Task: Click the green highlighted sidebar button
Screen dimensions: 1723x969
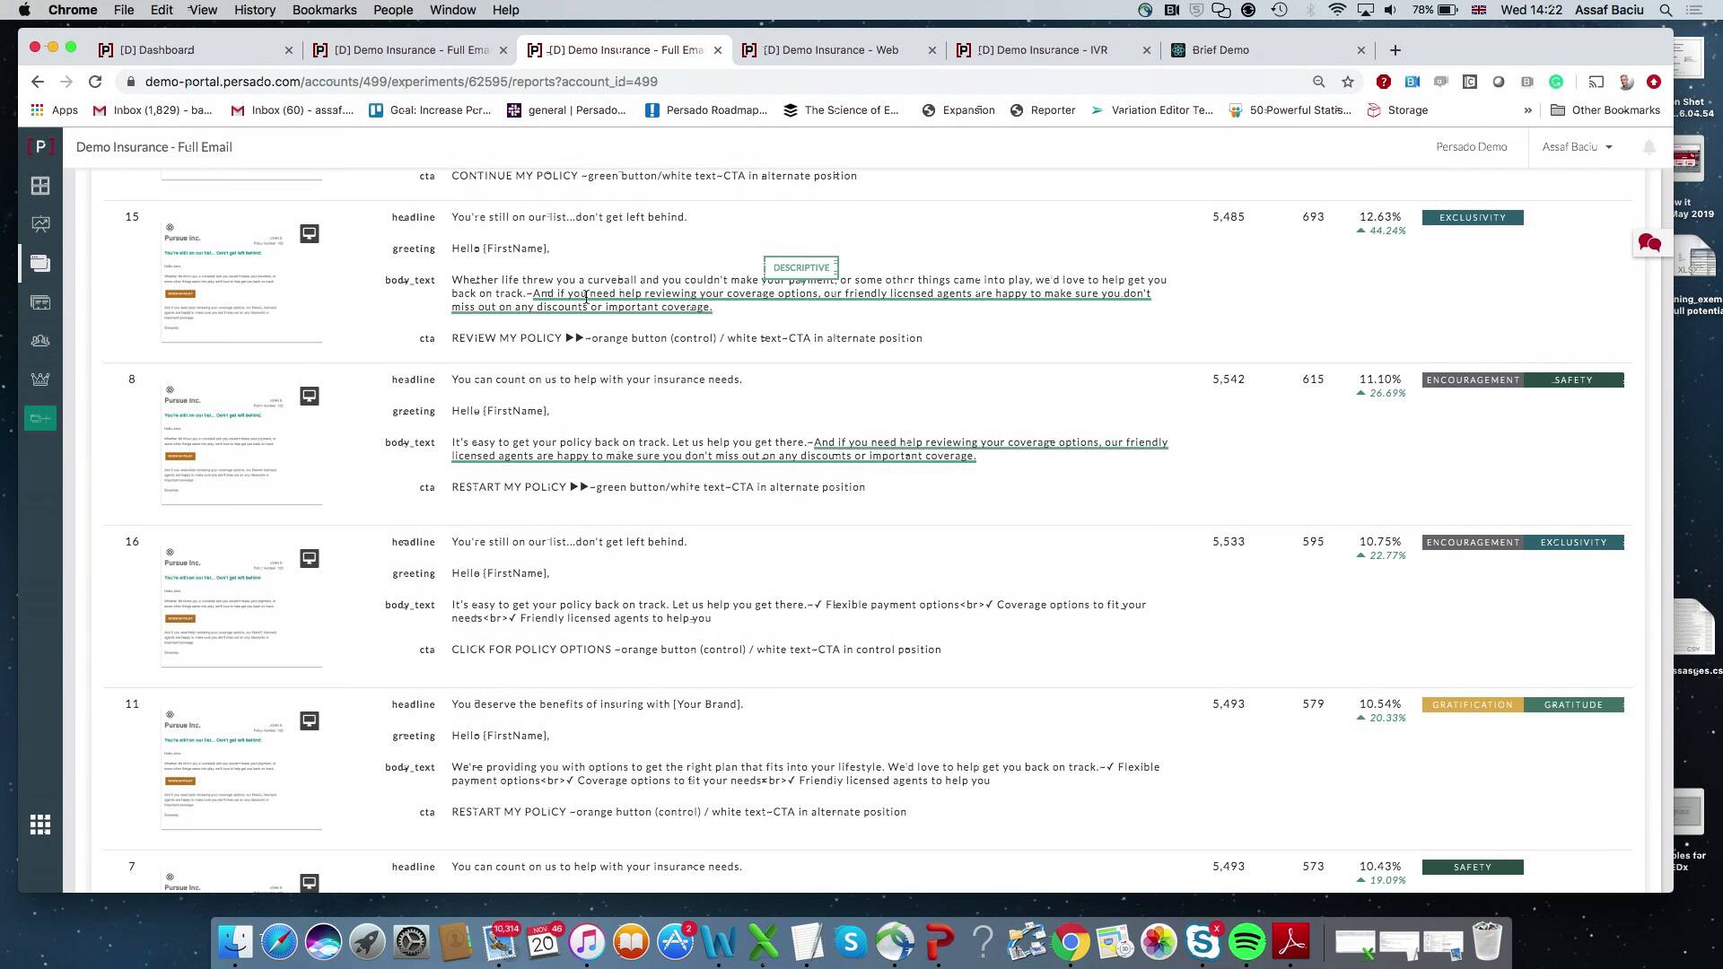Action: [40, 418]
